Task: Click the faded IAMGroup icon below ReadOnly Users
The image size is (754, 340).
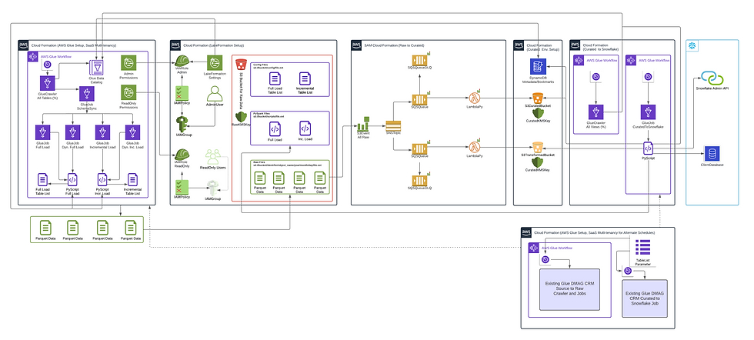Action: pos(213,187)
